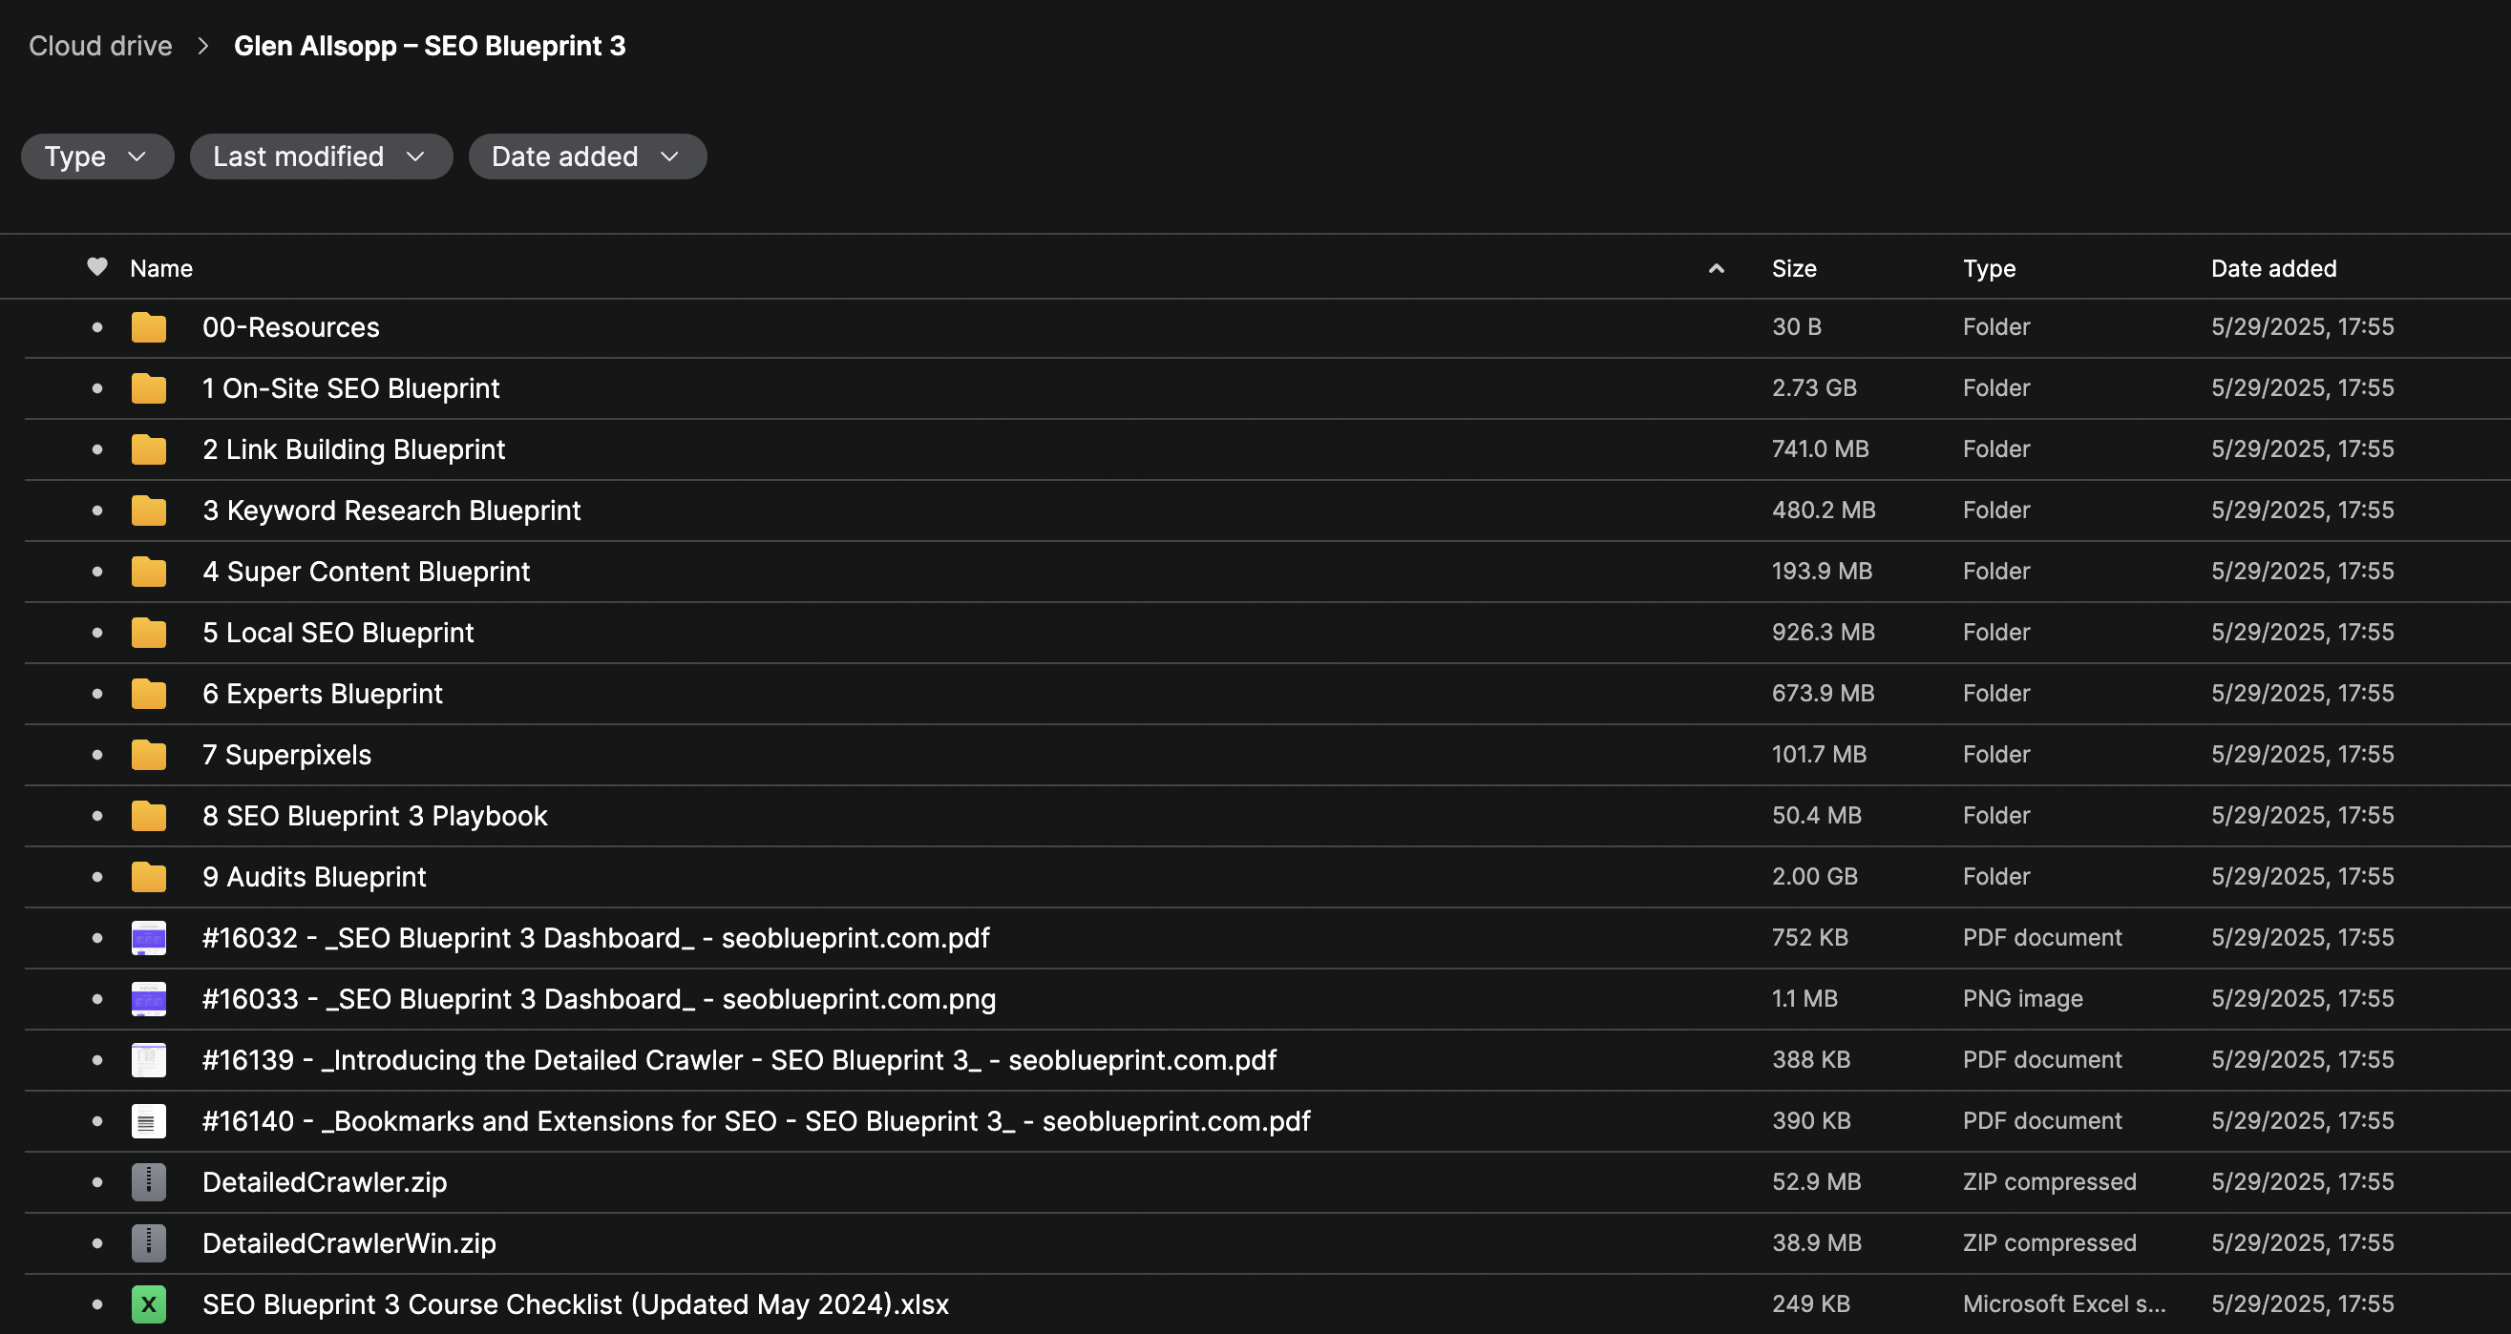Image resolution: width=2511 pixels, height=1334 pixels.
Task: Click the 2 Link Building Blueprint folder icon
Action: [149, 449]
